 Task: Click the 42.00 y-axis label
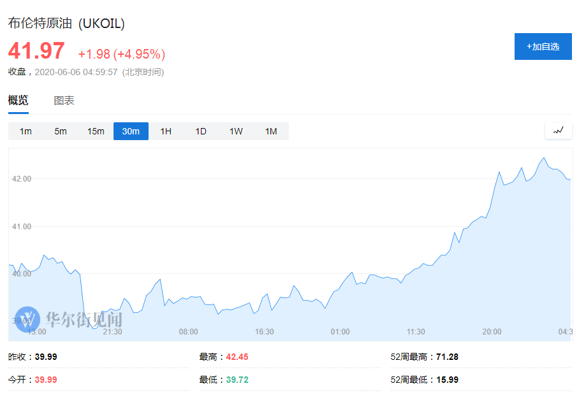tap(22, 179)
